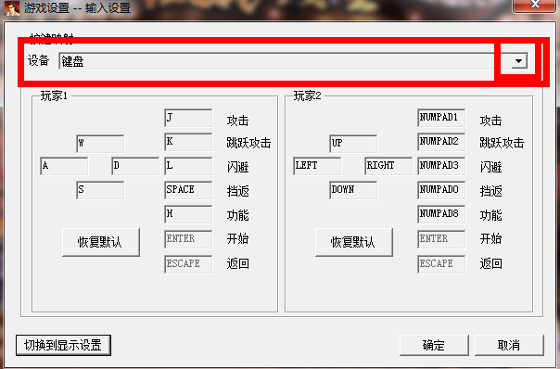Select Player 2 攻击 field NUMPAD1
560x369 pixels.
click(441, 118)
